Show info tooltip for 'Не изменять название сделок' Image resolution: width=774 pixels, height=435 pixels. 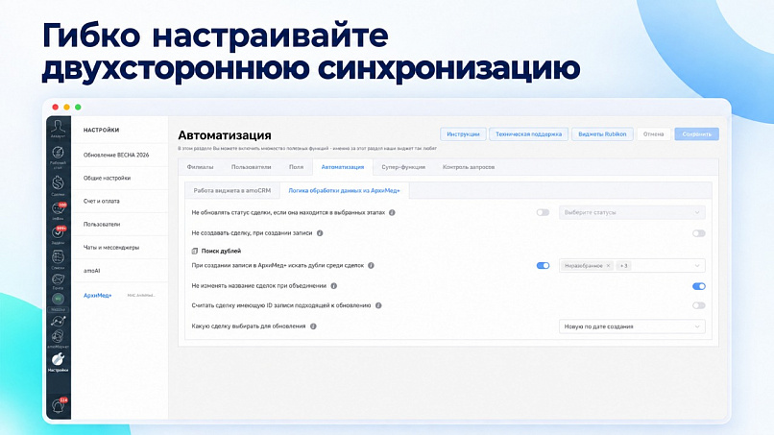click(333, 286)
